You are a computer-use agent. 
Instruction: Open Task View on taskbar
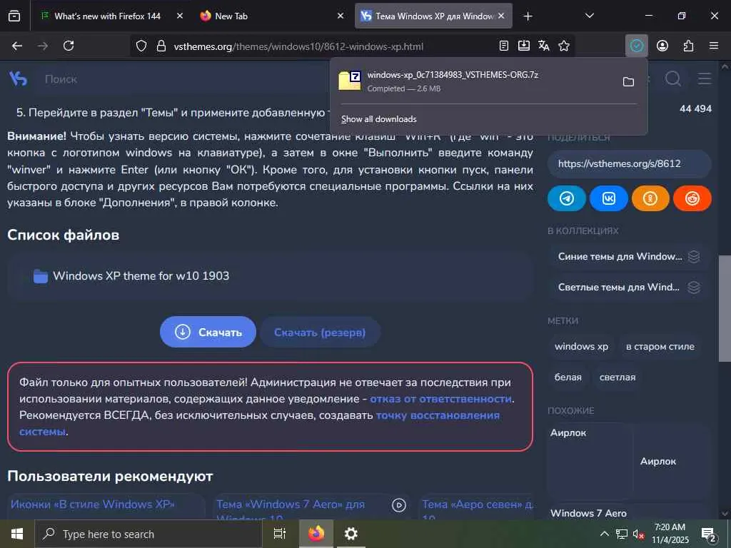point(280,534)
